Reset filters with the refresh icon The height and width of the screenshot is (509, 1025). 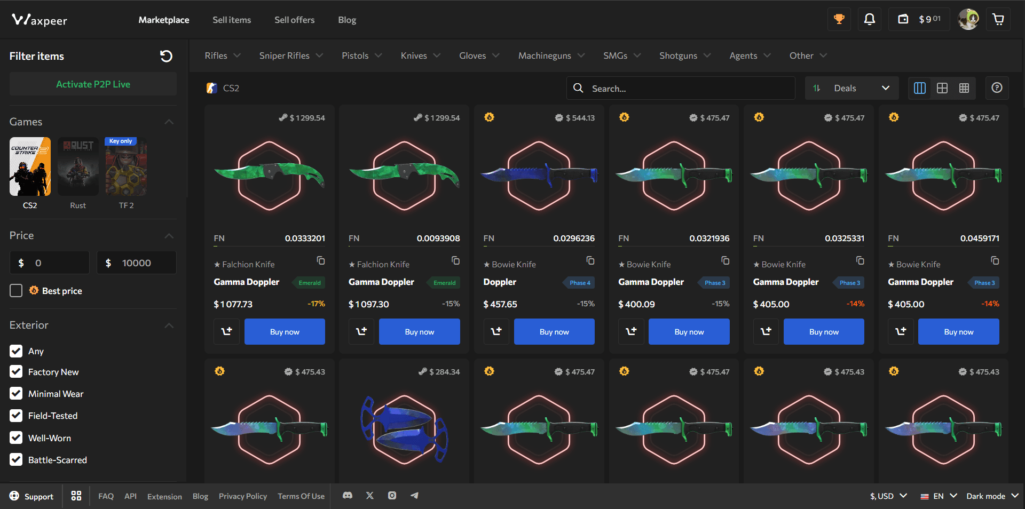pos(166,56)
